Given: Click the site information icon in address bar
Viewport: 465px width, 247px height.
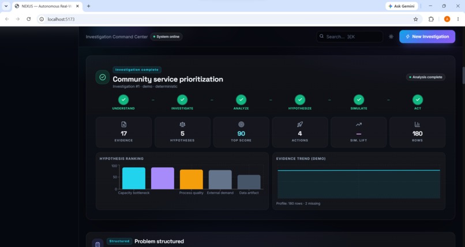Looking at the screenshot, I should [x=42, y=19].
